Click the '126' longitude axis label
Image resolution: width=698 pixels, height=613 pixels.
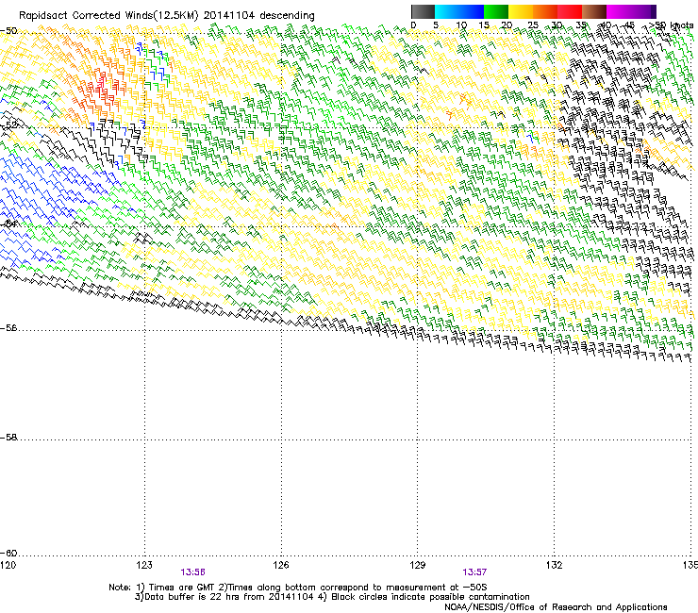[281, 565]
